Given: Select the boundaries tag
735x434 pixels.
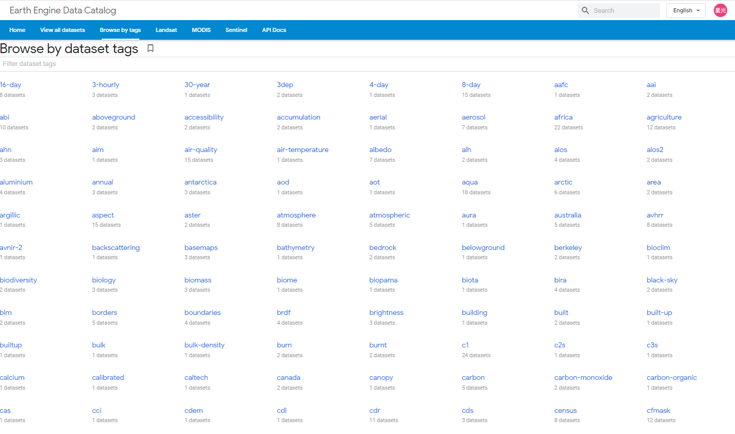Looking at the screenshot, I should click(x=202, y=312).
